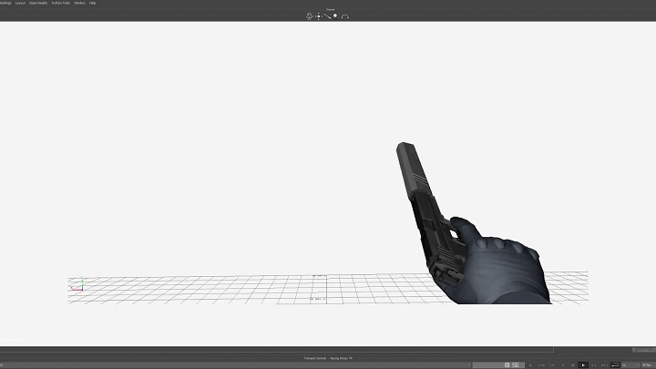This screenshot has width=656, height=369.
Task: Click the diagonal line tool icon in viewer toolbar
Action: 326,15
